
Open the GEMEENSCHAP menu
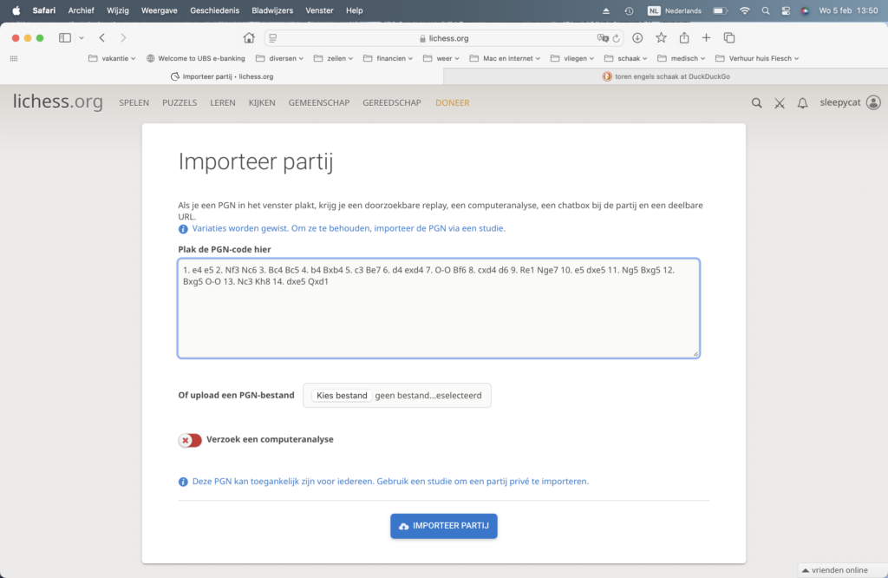click(319, 102)
